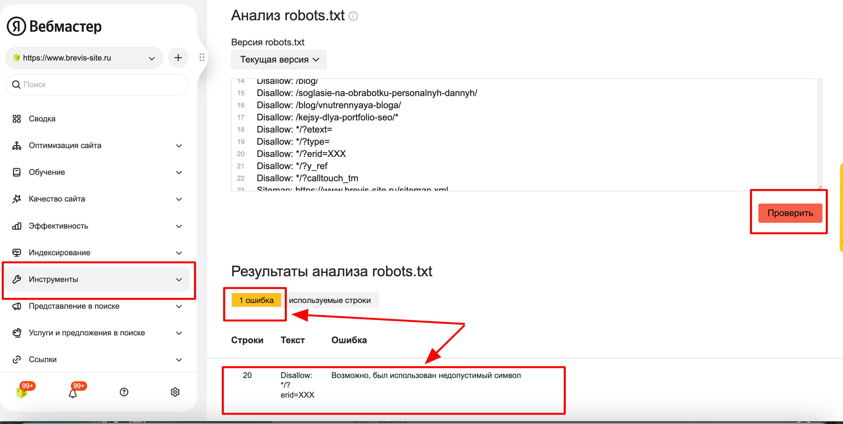
Task: Open the site selector dropdown brevis-site.ru
Action: point(84,58)
